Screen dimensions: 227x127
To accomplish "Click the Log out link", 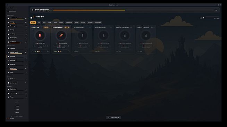I will pos(11,119).
